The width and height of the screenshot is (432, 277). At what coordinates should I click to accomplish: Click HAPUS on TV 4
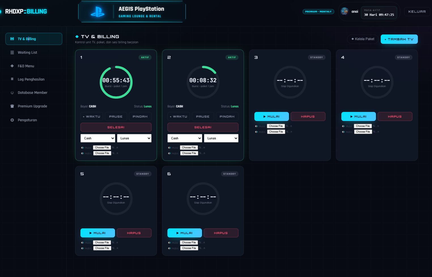395,116
